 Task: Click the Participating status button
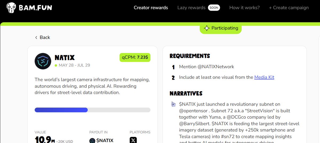(x=221, y=28)
